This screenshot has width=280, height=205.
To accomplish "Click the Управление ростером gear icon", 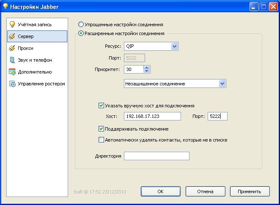I will pyautogui.click(x=12, y=84).
